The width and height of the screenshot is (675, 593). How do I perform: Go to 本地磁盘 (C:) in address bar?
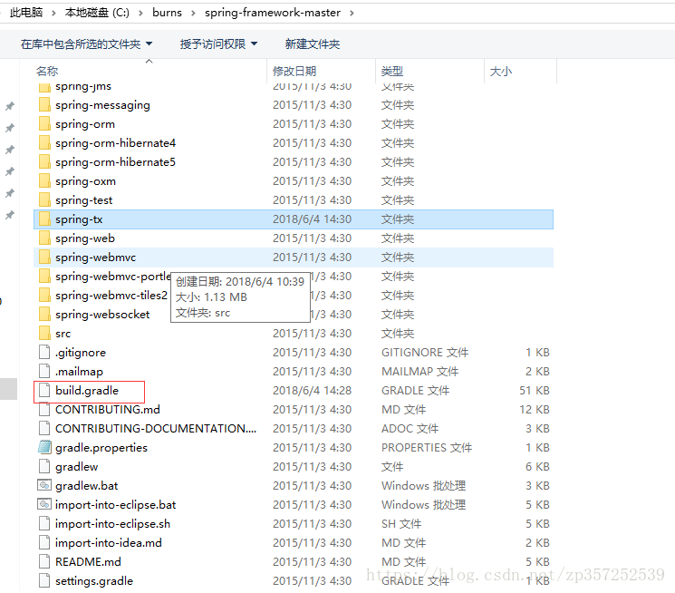[x=97, y=13]
